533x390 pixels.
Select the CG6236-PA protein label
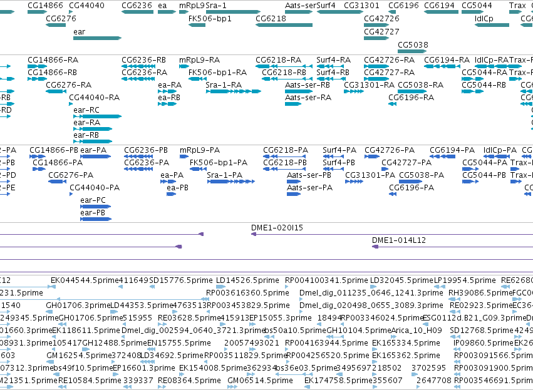click(147, 163)
